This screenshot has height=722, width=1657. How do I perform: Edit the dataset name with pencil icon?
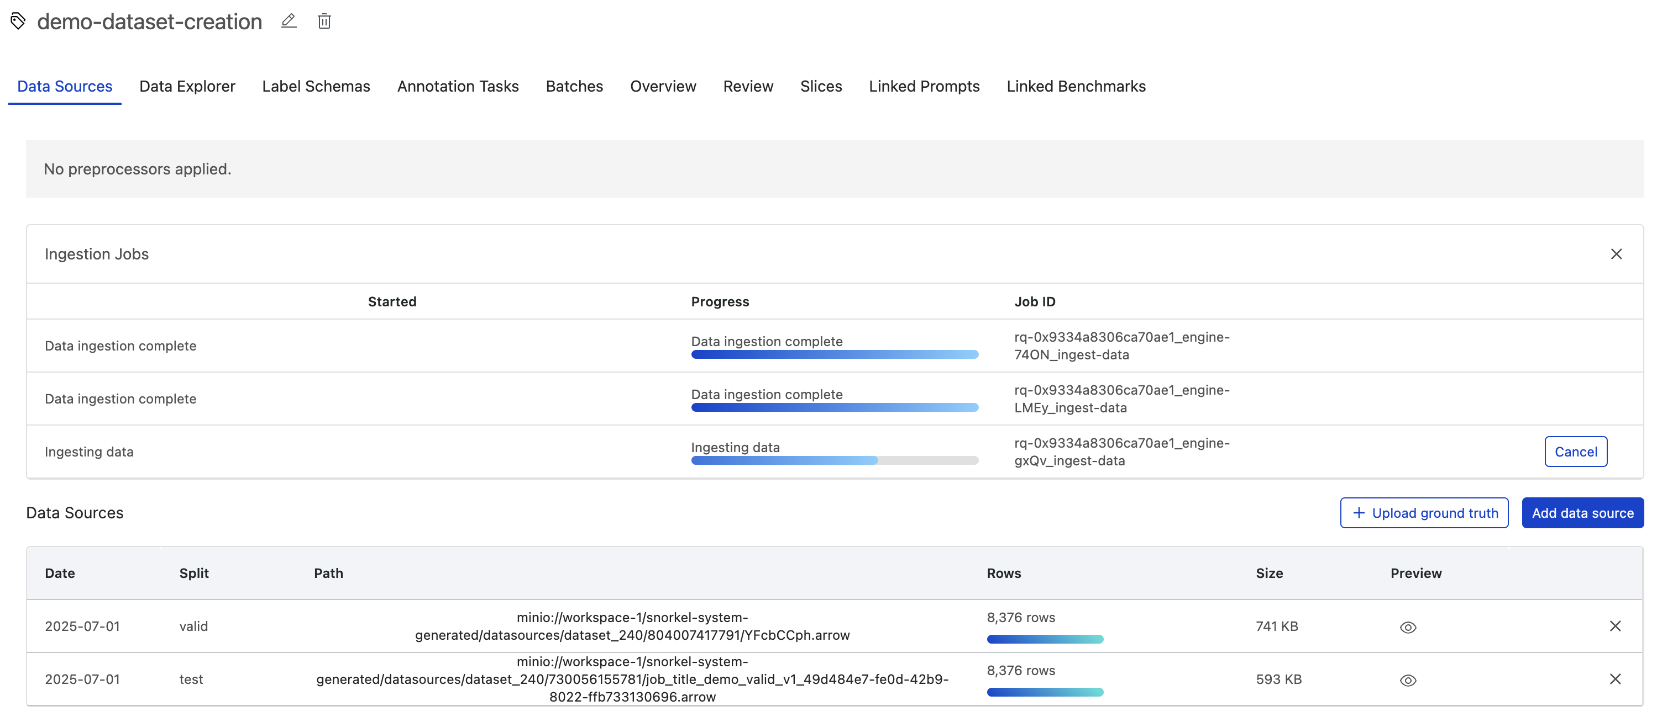pyautogui.click(x=289, y=21)
